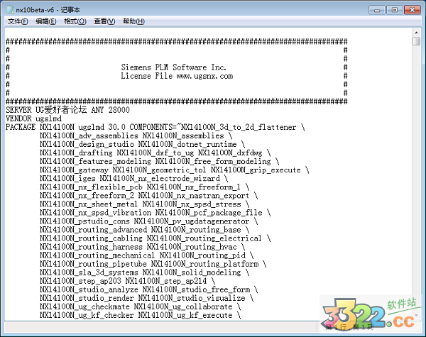Open the 格式(O) menu
Viewport: 426px width, 337px height.
tap(75, 21)
